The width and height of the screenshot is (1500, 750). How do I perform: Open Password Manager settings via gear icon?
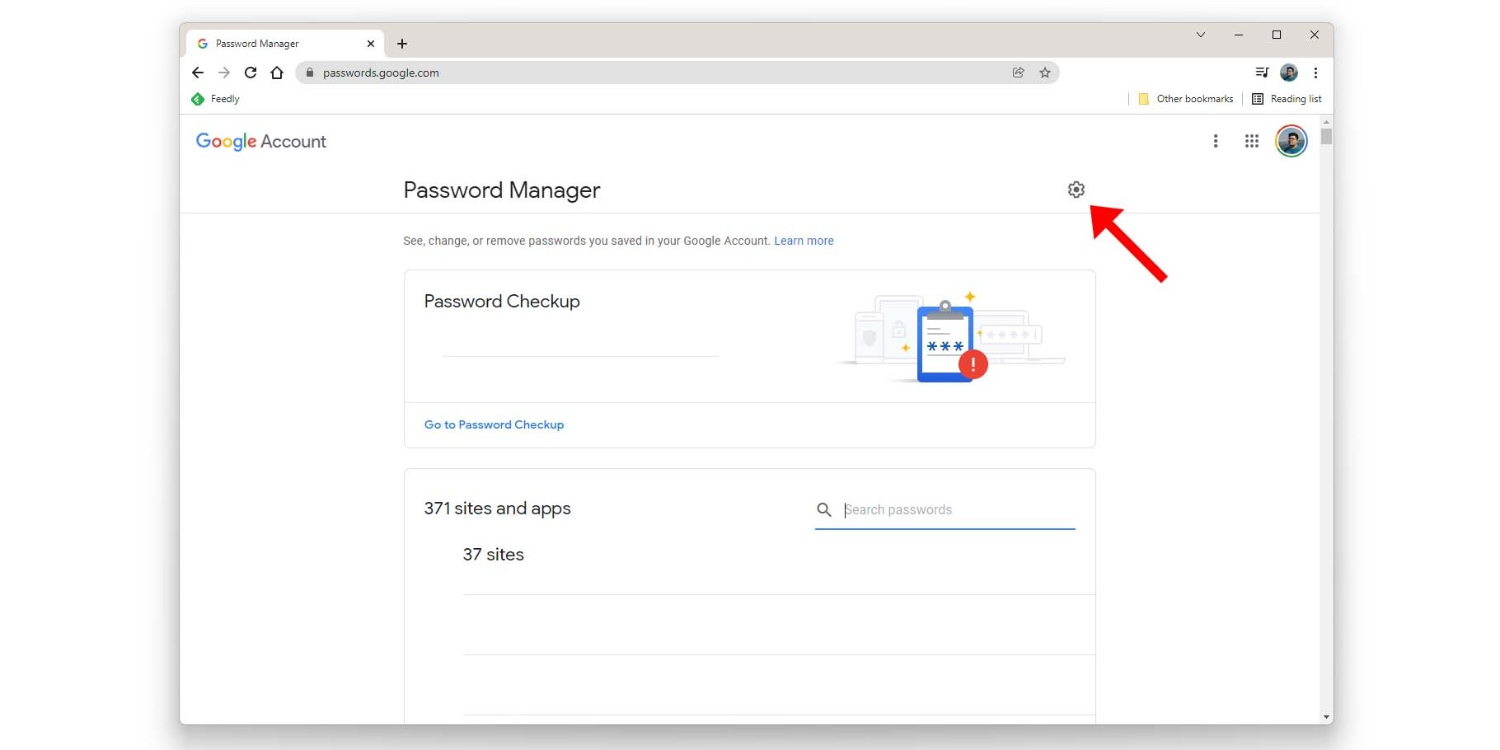point(1076,190)
